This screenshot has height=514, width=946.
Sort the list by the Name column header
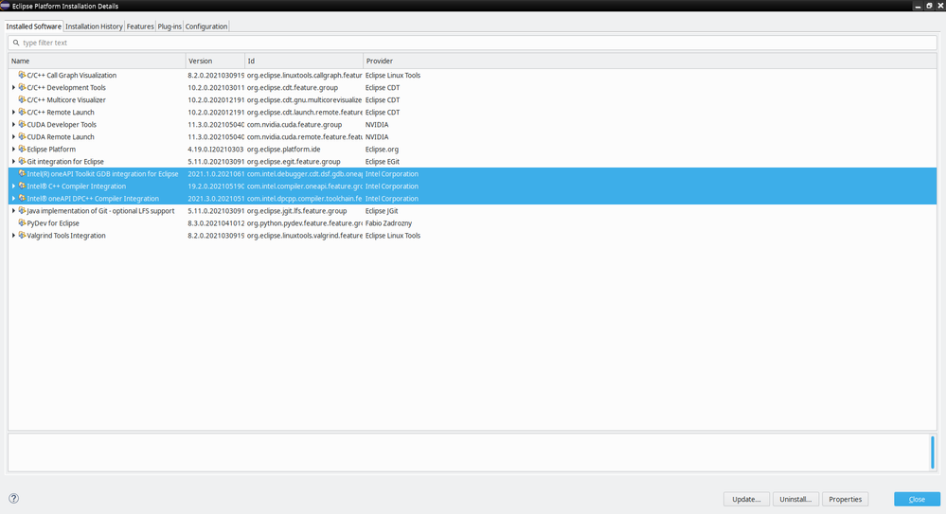pos(98,61)
